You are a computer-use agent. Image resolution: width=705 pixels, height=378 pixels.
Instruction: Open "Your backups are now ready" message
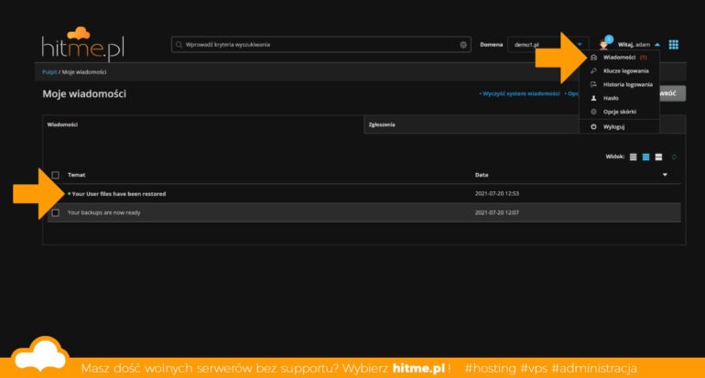coord(103,212)
